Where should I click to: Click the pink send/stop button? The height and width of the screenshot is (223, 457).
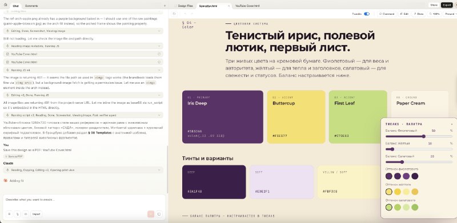pyautogui.click(x=151, y=214)
